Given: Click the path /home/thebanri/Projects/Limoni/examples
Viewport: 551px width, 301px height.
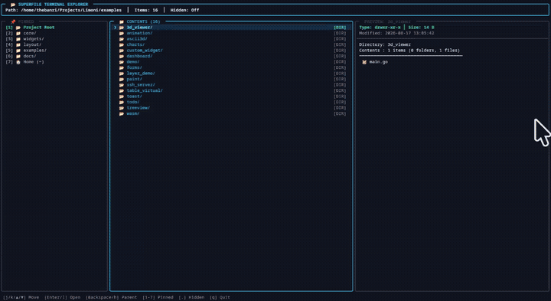Looking at the screenshot, I should tap(71, 10).
